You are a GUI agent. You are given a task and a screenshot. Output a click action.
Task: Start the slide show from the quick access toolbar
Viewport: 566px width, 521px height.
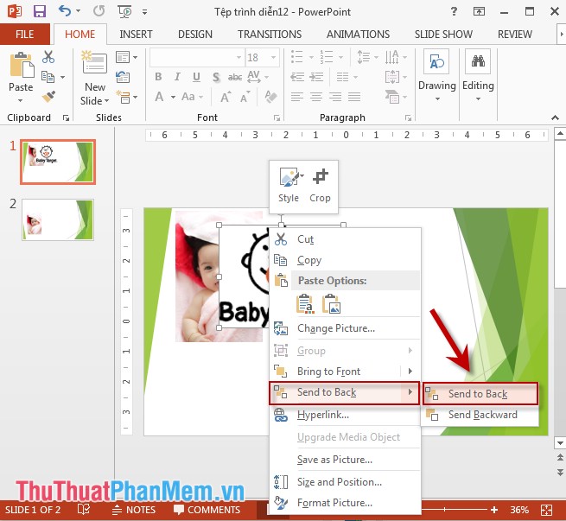point(125,11)
